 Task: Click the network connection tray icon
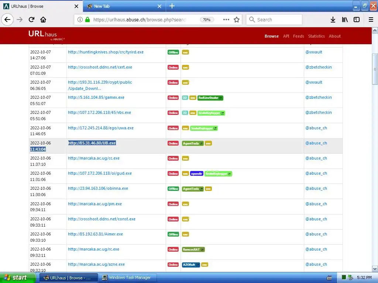(x=351, y=278)
